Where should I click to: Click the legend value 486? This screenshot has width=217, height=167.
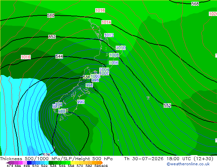click(x=18, y=166)
